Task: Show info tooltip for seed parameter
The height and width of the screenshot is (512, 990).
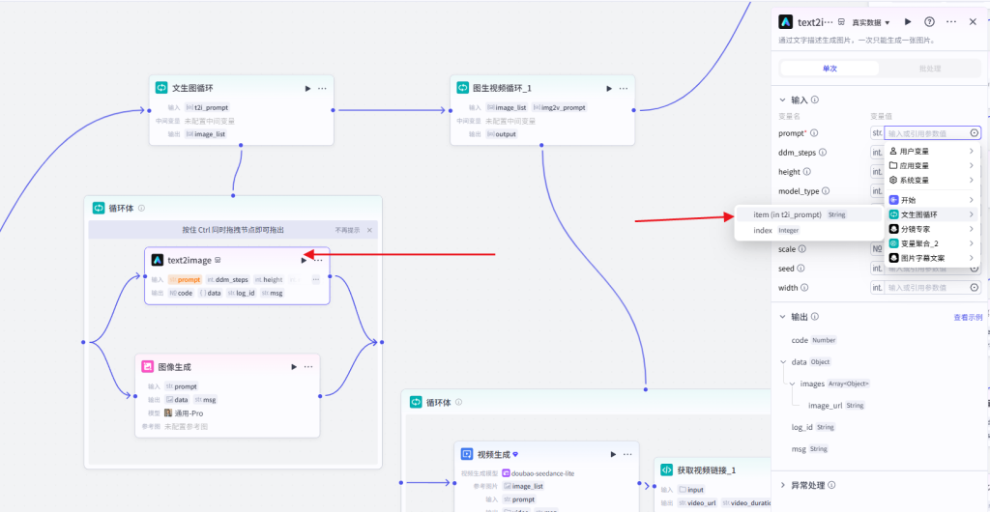Action: tap(801, 268)
